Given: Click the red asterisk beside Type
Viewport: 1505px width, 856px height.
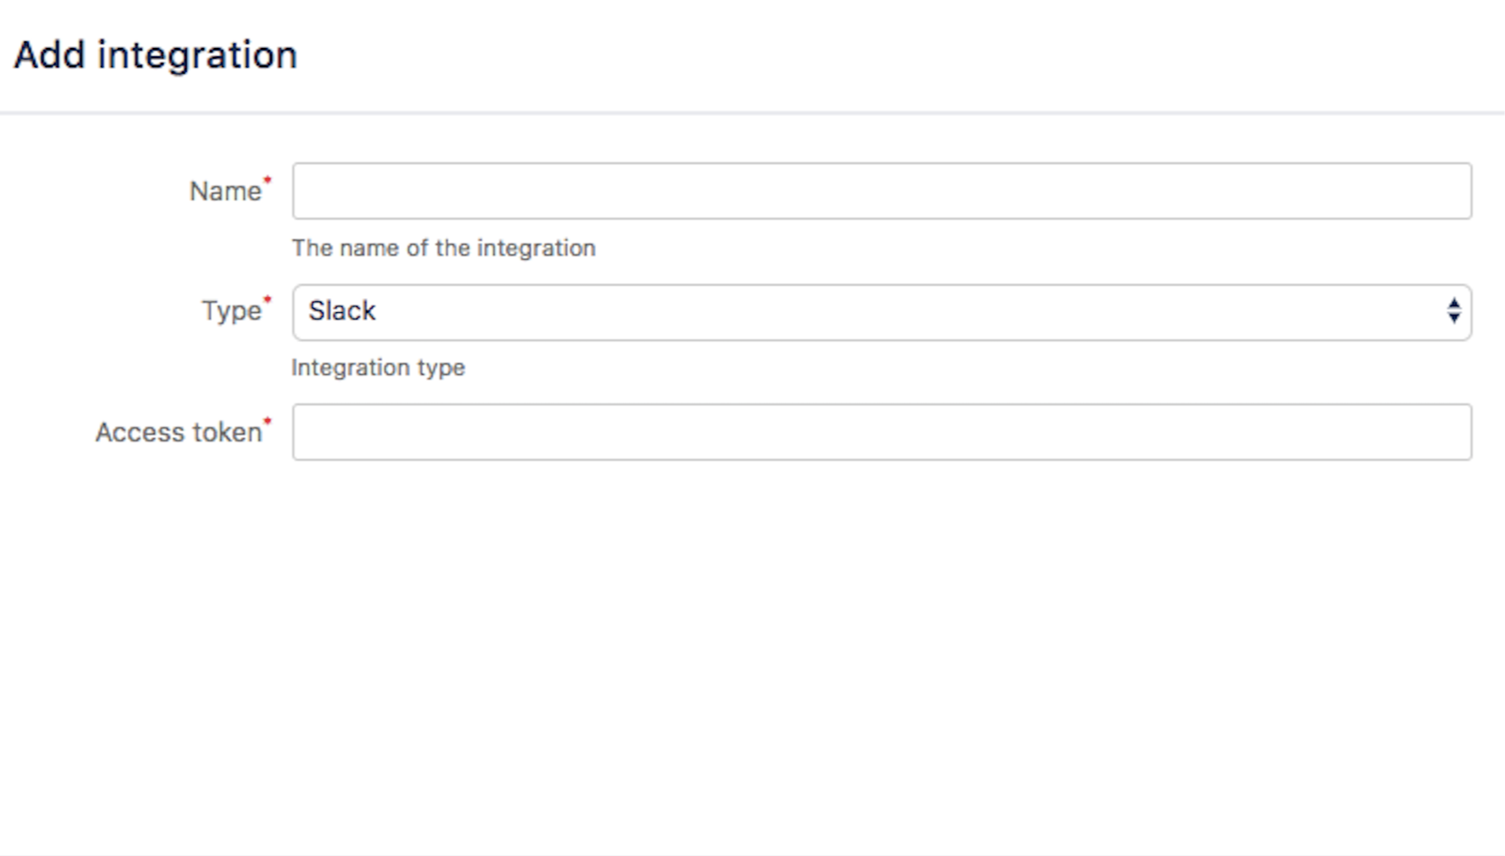Looking at the screenshot, I should 268,300.
